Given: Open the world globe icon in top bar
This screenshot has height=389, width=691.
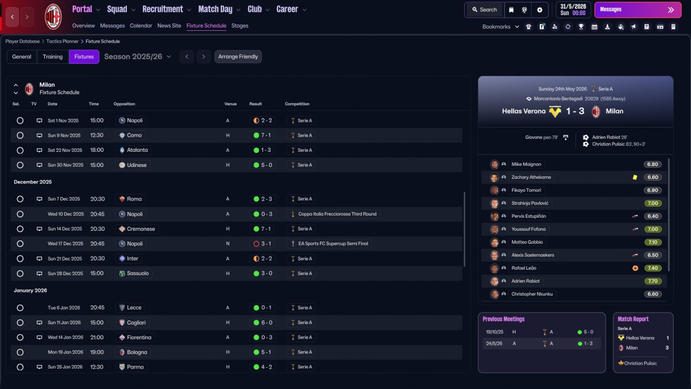Looking at the screenshot, I should (525, 10).
